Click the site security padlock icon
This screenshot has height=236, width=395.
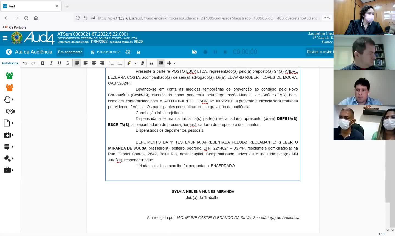[x=85, y=18]
